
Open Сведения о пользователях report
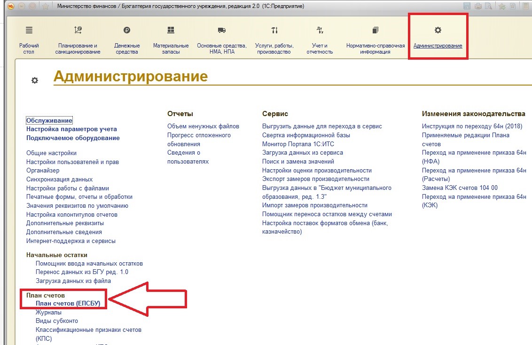[x=188, y=157]
